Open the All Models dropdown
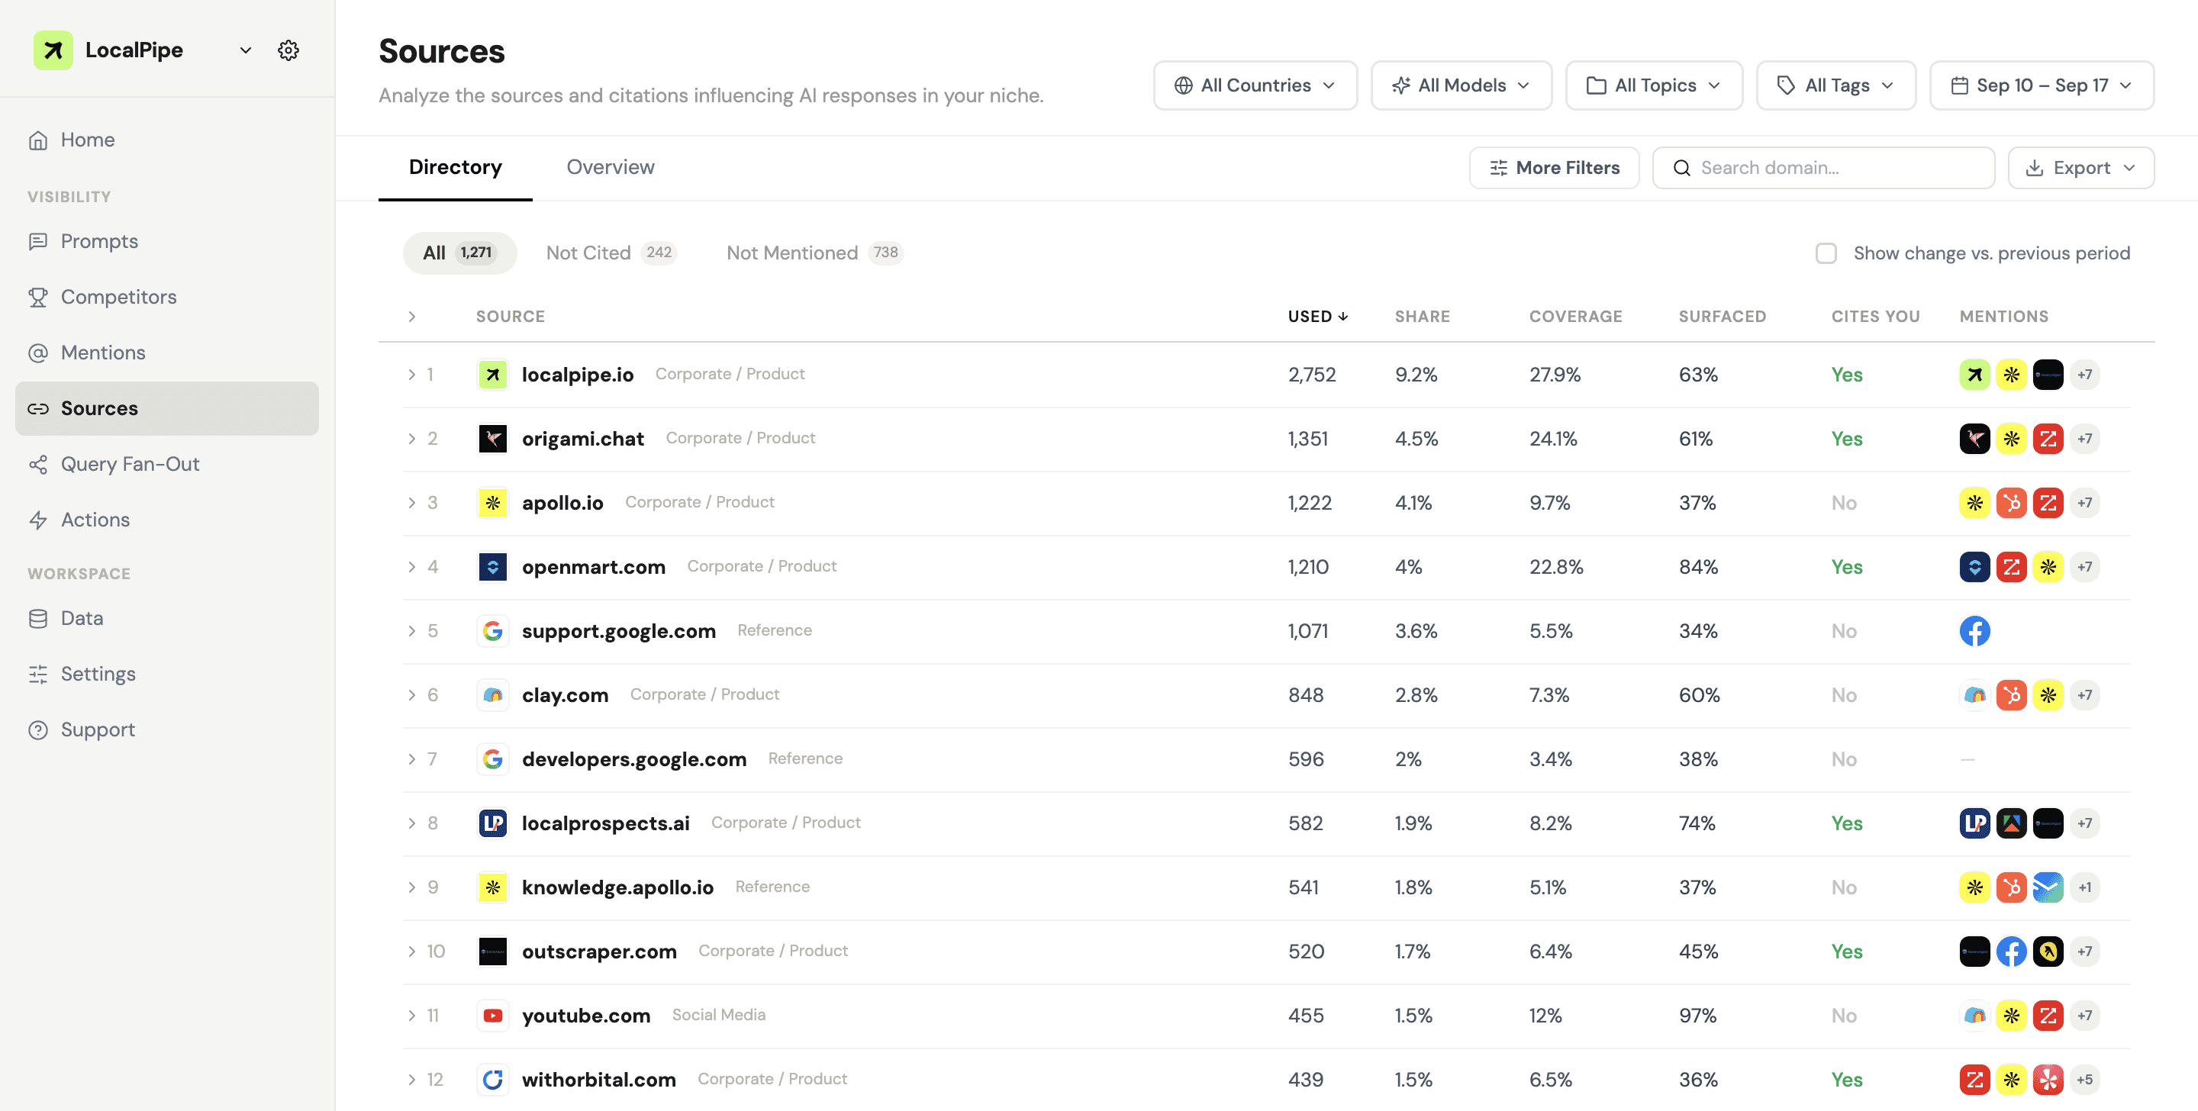Viewport: 2198px width, 1111px height. tap(1461, 85)
